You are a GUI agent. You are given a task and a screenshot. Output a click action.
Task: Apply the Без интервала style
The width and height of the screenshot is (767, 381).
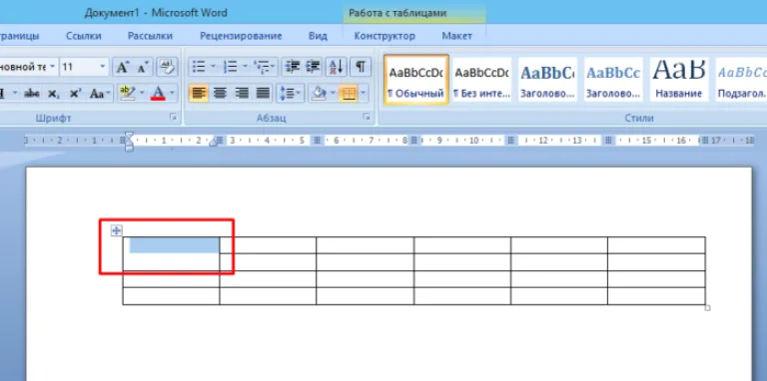click(481, 80)
